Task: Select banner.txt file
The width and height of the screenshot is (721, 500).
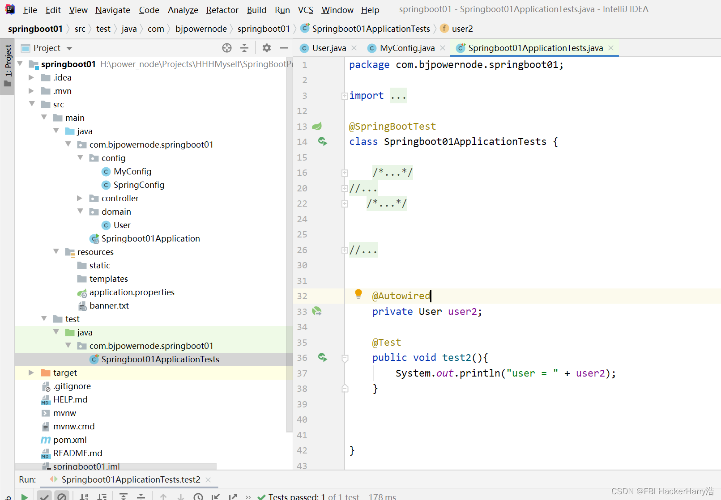Action: tap(109, 305)
